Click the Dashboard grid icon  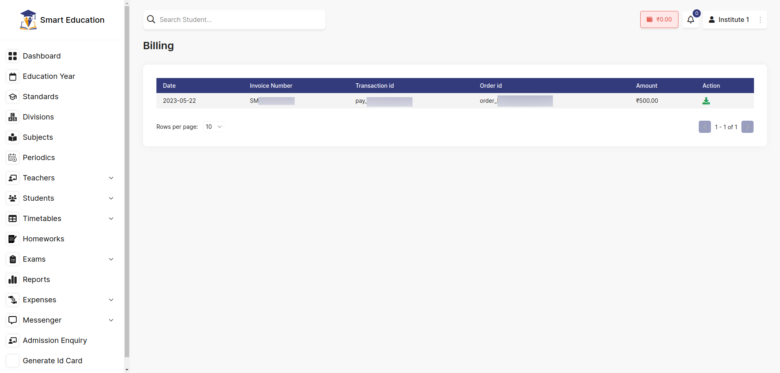(x=13, y=56)
